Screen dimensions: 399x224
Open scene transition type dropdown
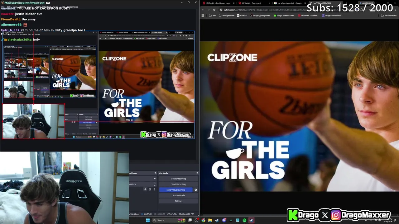[142, 179]
